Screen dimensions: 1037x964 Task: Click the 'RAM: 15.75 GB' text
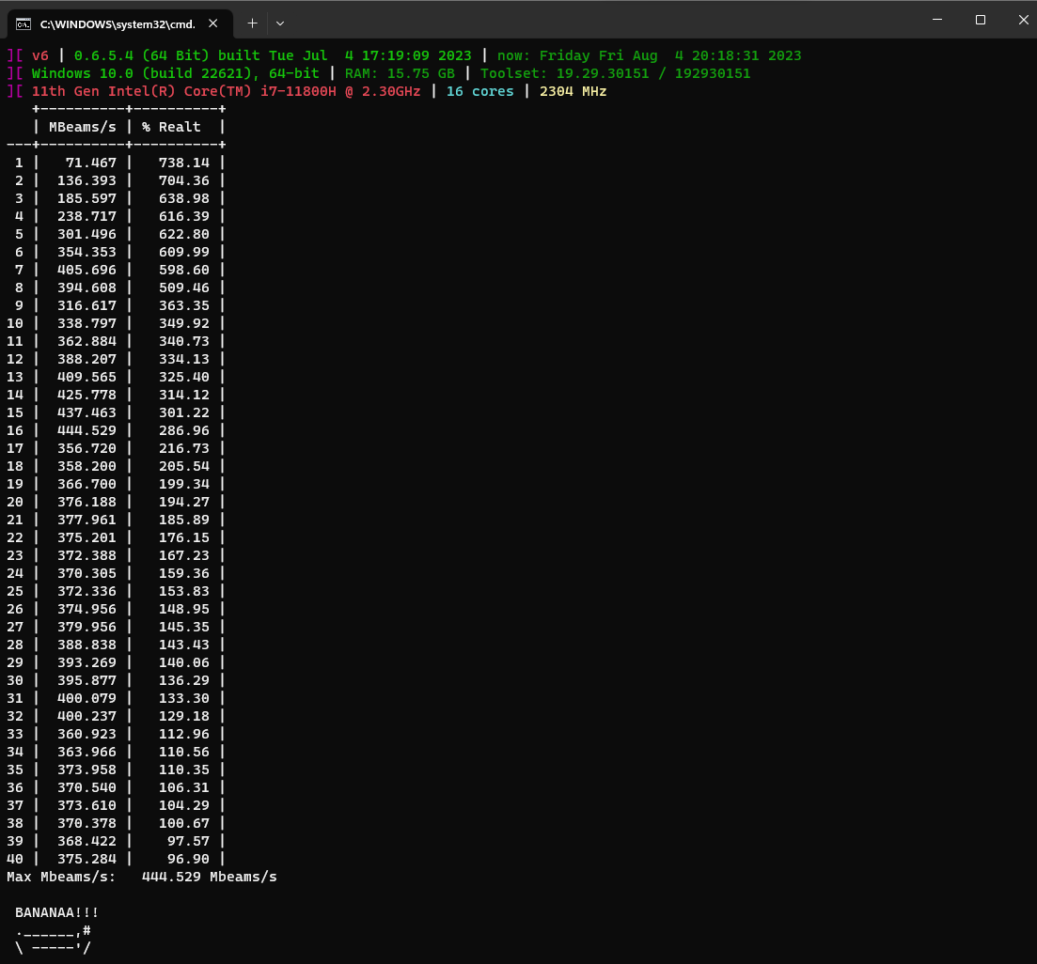[x=401, y=73]
